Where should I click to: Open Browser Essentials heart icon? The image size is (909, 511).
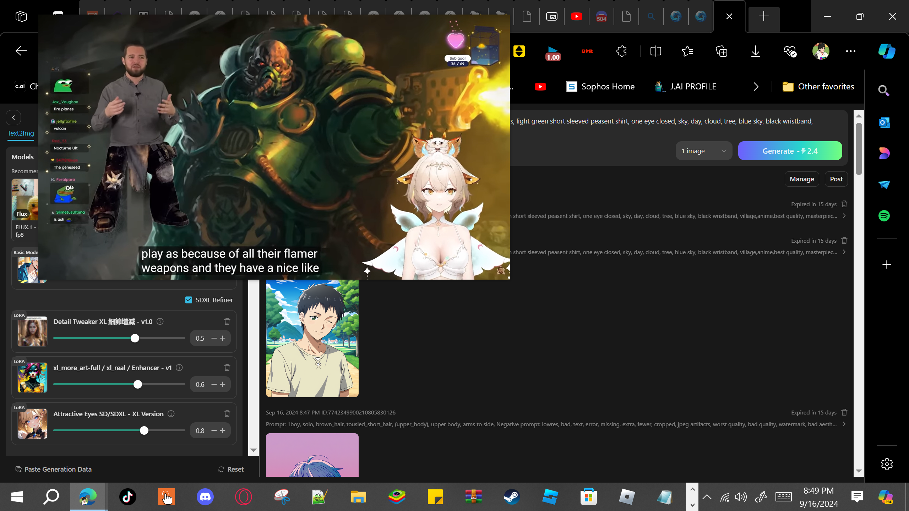point(790,51)
